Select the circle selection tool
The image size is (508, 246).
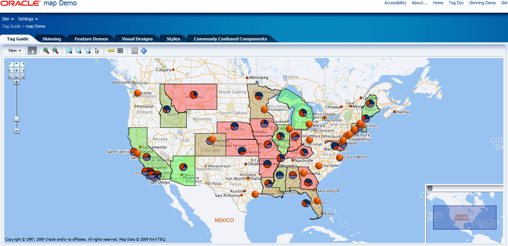point(78,50)
